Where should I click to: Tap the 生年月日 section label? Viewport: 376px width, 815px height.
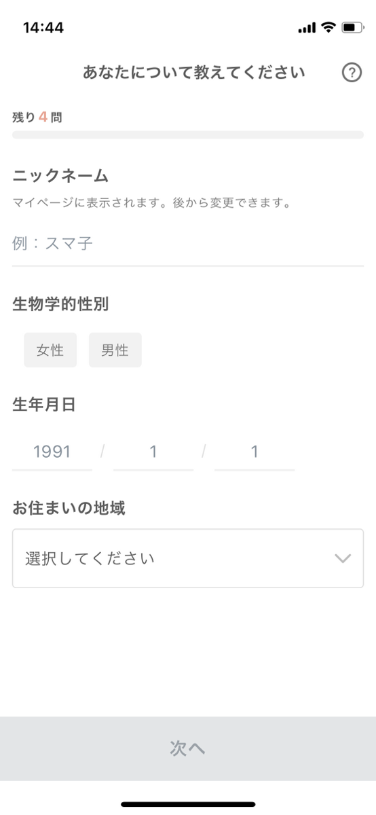44,405
